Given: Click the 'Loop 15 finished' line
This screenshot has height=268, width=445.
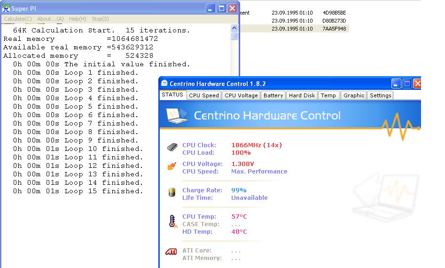Looking at the screenshot, I should (x=78, y=191).
